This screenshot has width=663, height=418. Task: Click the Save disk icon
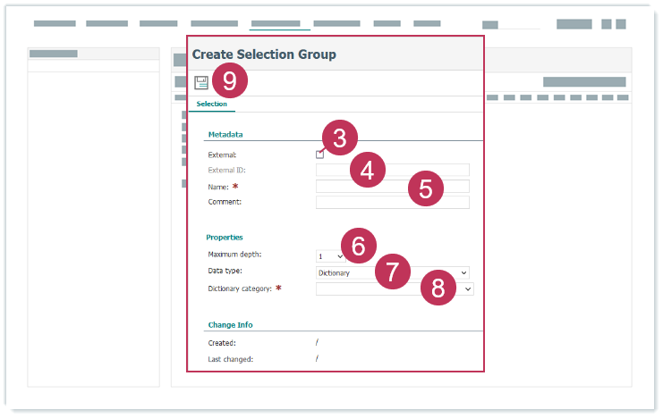tap(201, 83)
